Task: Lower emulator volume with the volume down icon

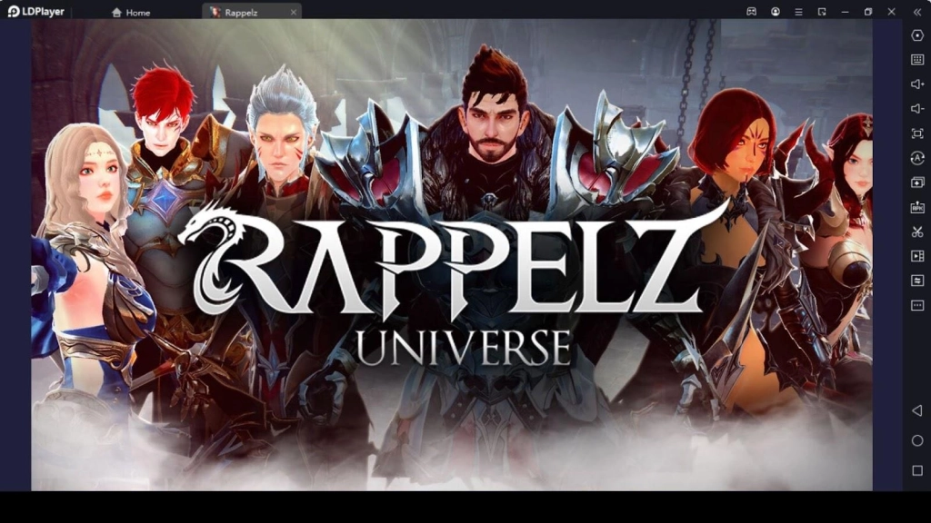Action: point(916,109)
